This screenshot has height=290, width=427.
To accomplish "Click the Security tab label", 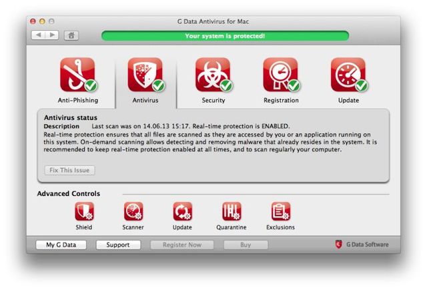I will coord(213,101).
